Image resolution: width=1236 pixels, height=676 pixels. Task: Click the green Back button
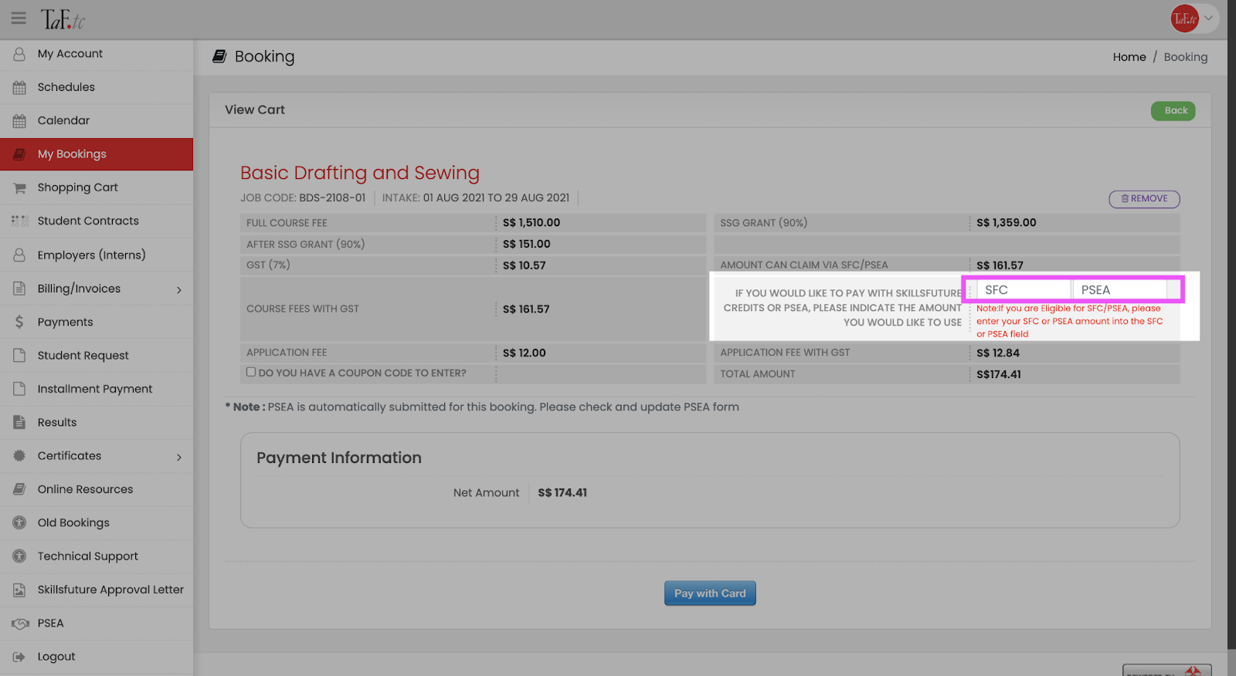(1173, 110)
